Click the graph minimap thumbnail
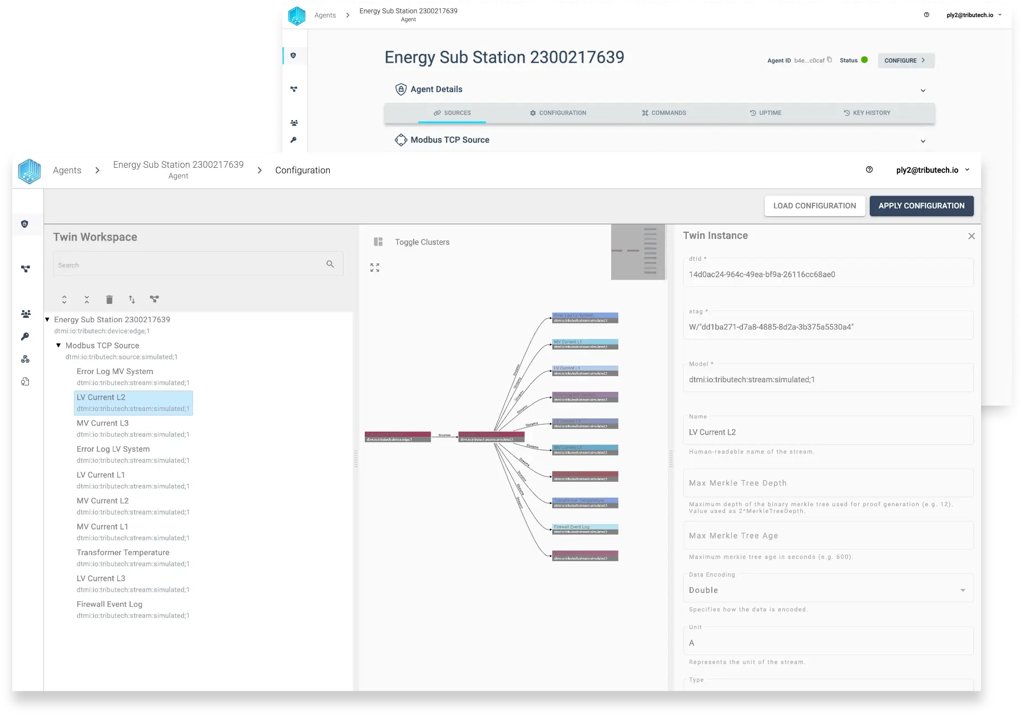 coord(638,252)
